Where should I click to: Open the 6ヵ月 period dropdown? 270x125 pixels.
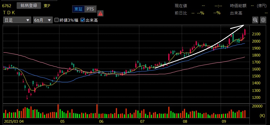click(42, 20)
